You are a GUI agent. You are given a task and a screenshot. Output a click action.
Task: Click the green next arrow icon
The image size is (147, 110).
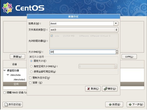click(130, 104)
